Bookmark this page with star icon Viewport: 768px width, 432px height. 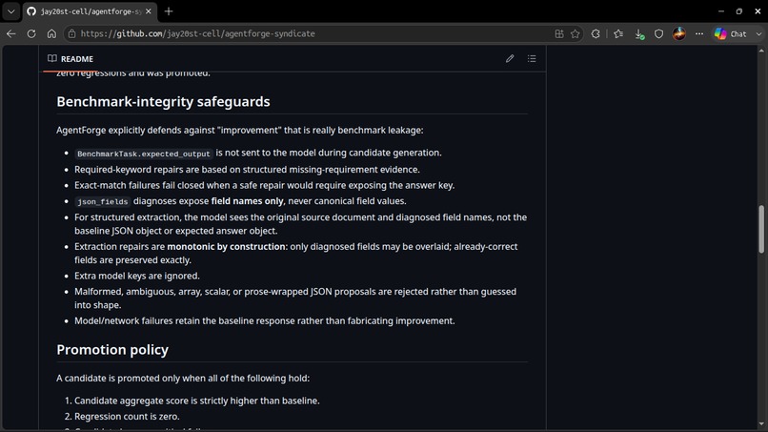click(575, 33)
